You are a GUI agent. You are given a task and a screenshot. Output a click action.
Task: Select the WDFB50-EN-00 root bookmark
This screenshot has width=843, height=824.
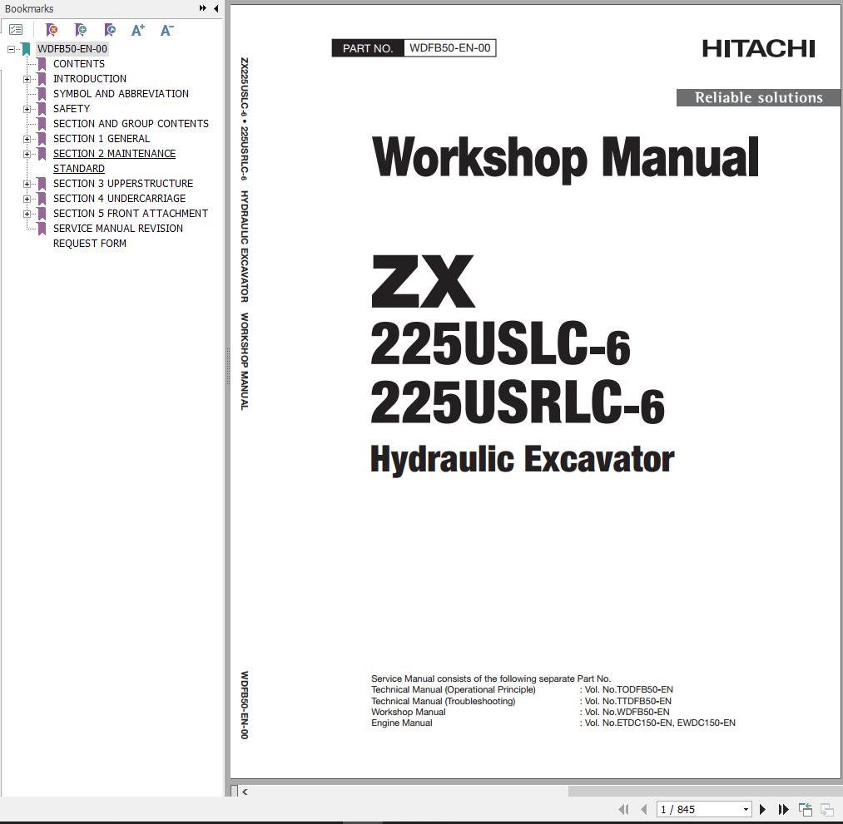pos(72,49)
